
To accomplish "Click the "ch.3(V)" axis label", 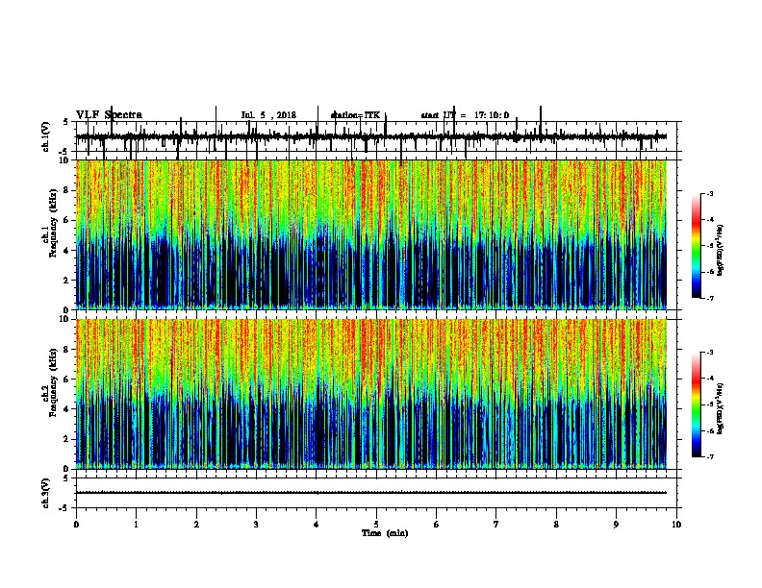I will 45,493.
